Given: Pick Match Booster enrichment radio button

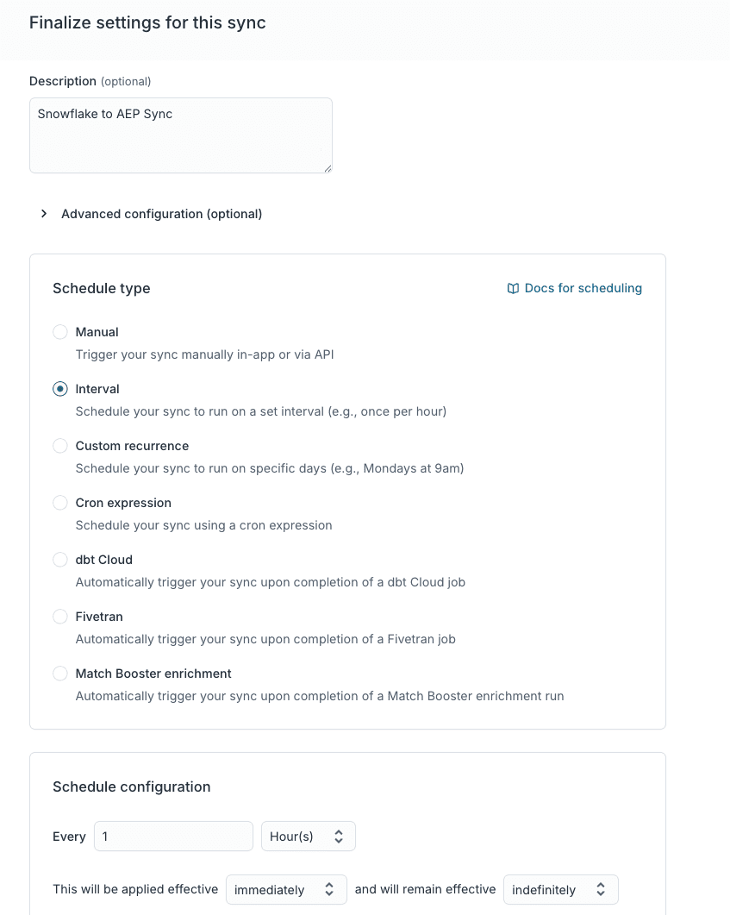Looking at the screenshot, I should pyautogui.click(x=60, y=674).
